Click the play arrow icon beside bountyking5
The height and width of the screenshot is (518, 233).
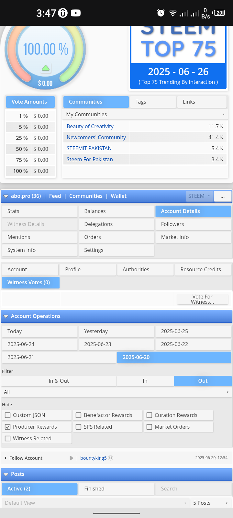[x=72, y=458]
